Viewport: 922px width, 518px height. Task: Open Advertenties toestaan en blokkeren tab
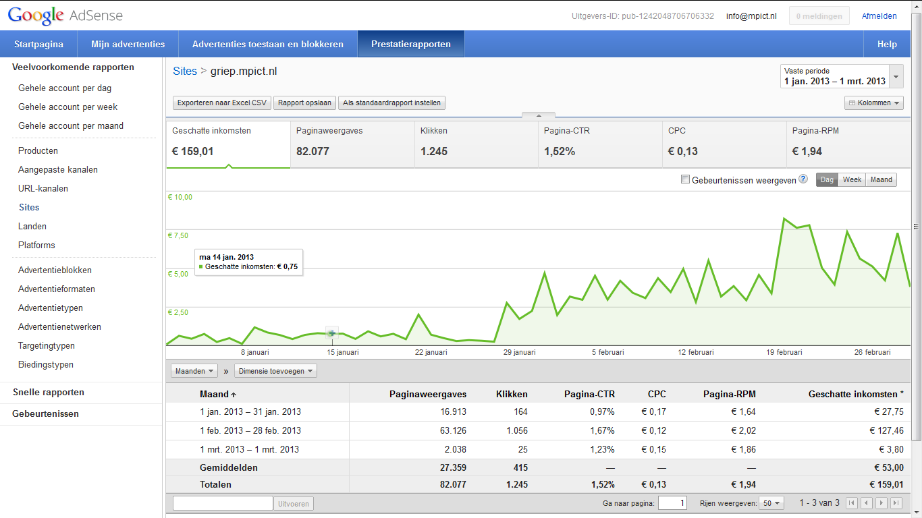click(268, 44)
